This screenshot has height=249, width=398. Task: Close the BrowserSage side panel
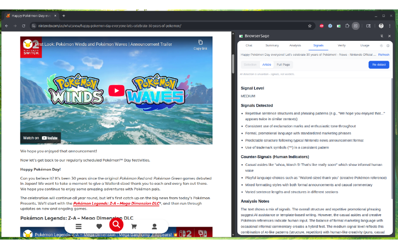(390, 36)
